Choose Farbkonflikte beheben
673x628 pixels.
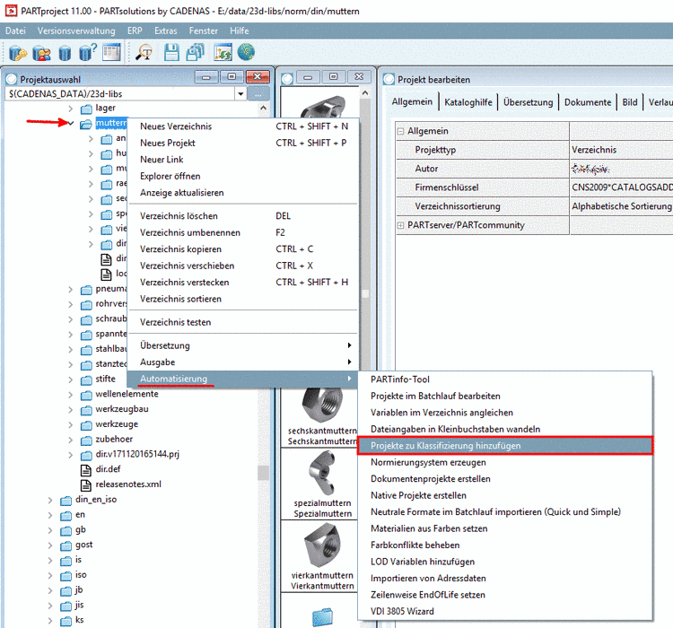coord(504,545)
